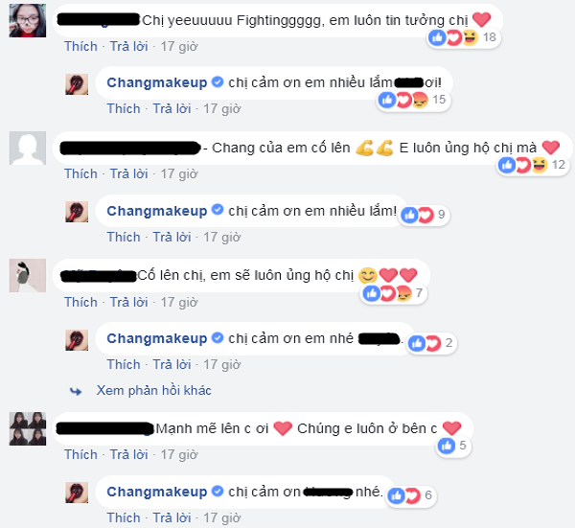View reactions with count 12 on second comment

533,165
